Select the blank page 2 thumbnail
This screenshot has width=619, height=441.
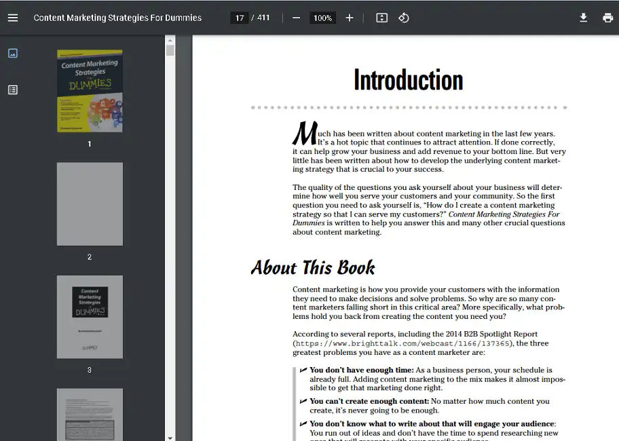point(90,204)
